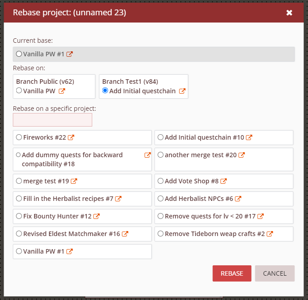Click the red Rebase button
This screenshot has width=308, height=300.
(232, 273)
